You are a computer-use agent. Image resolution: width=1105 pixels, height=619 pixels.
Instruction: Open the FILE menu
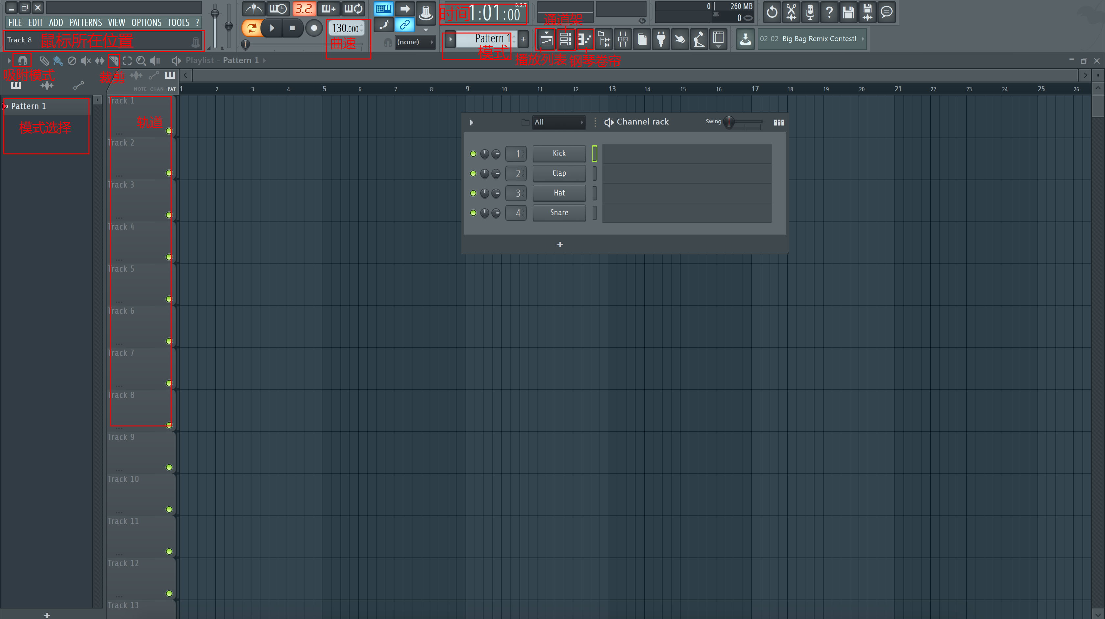15,23
